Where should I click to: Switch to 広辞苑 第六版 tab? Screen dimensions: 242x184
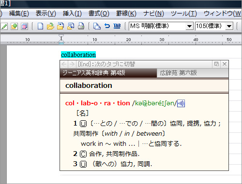point(193,73)
